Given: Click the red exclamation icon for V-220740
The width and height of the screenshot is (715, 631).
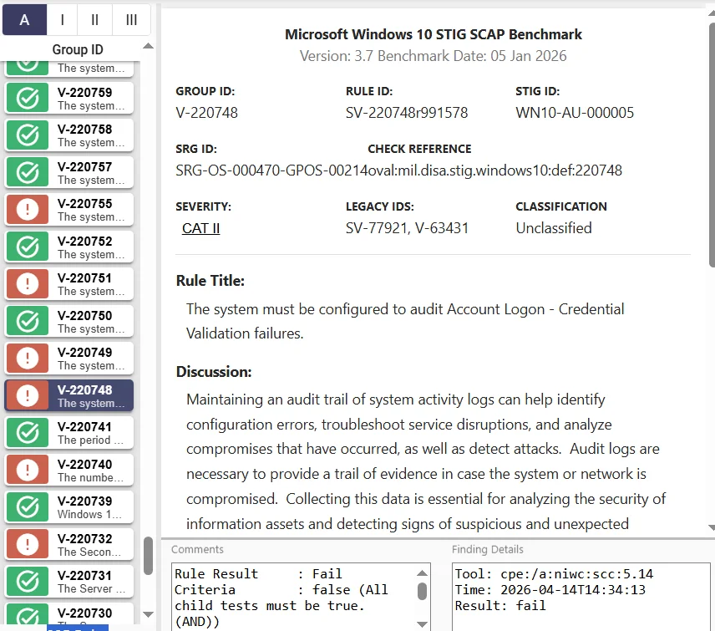Looking at the screenshot, I should (28, 470).
